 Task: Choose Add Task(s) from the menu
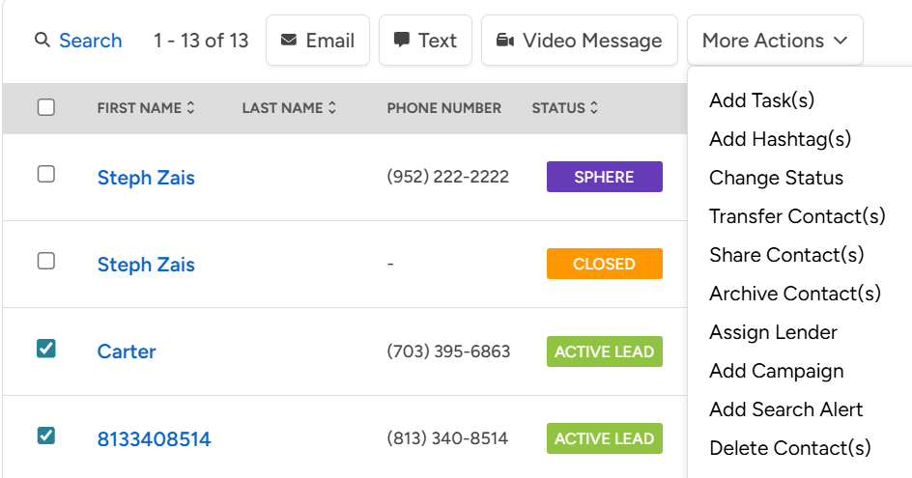tap(761, 100)
